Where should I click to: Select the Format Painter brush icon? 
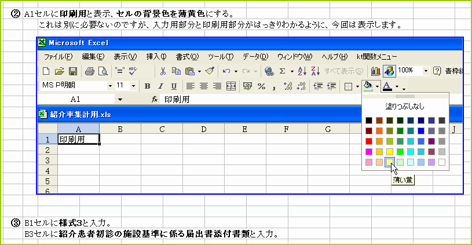pos(210,71)
